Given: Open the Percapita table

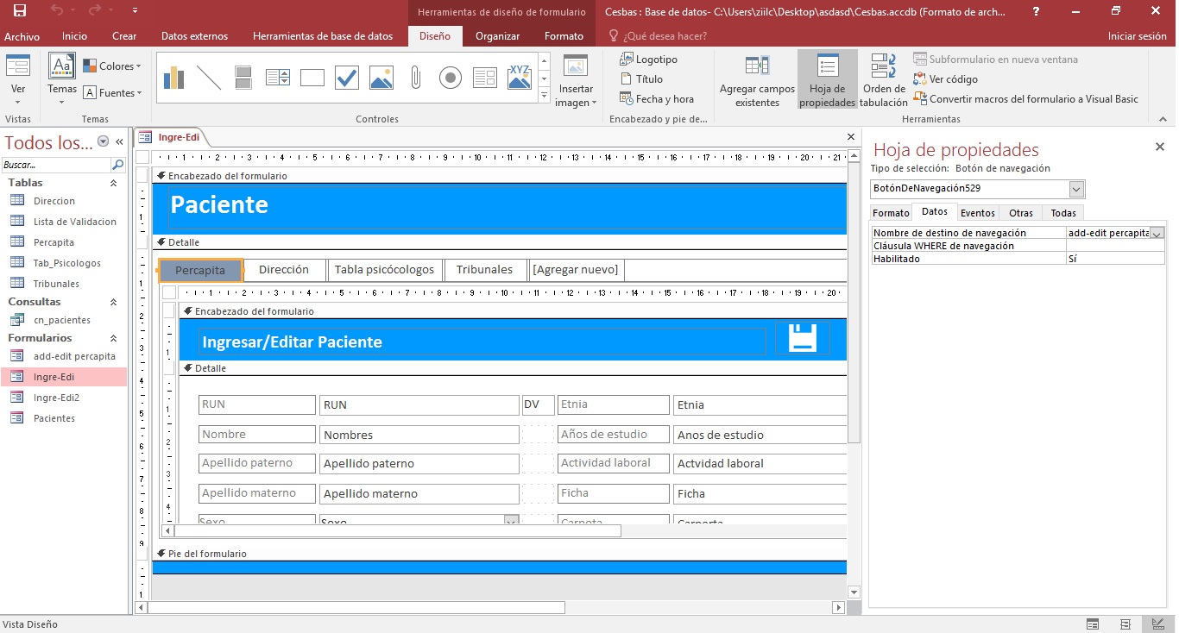Looking at the screenshot, I should pyautogui.click(x=54, y=242).
